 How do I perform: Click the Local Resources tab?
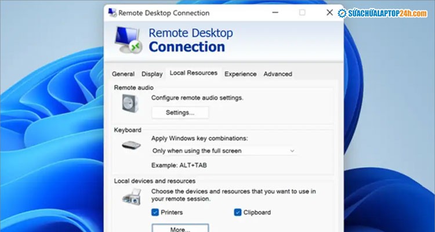193,73
